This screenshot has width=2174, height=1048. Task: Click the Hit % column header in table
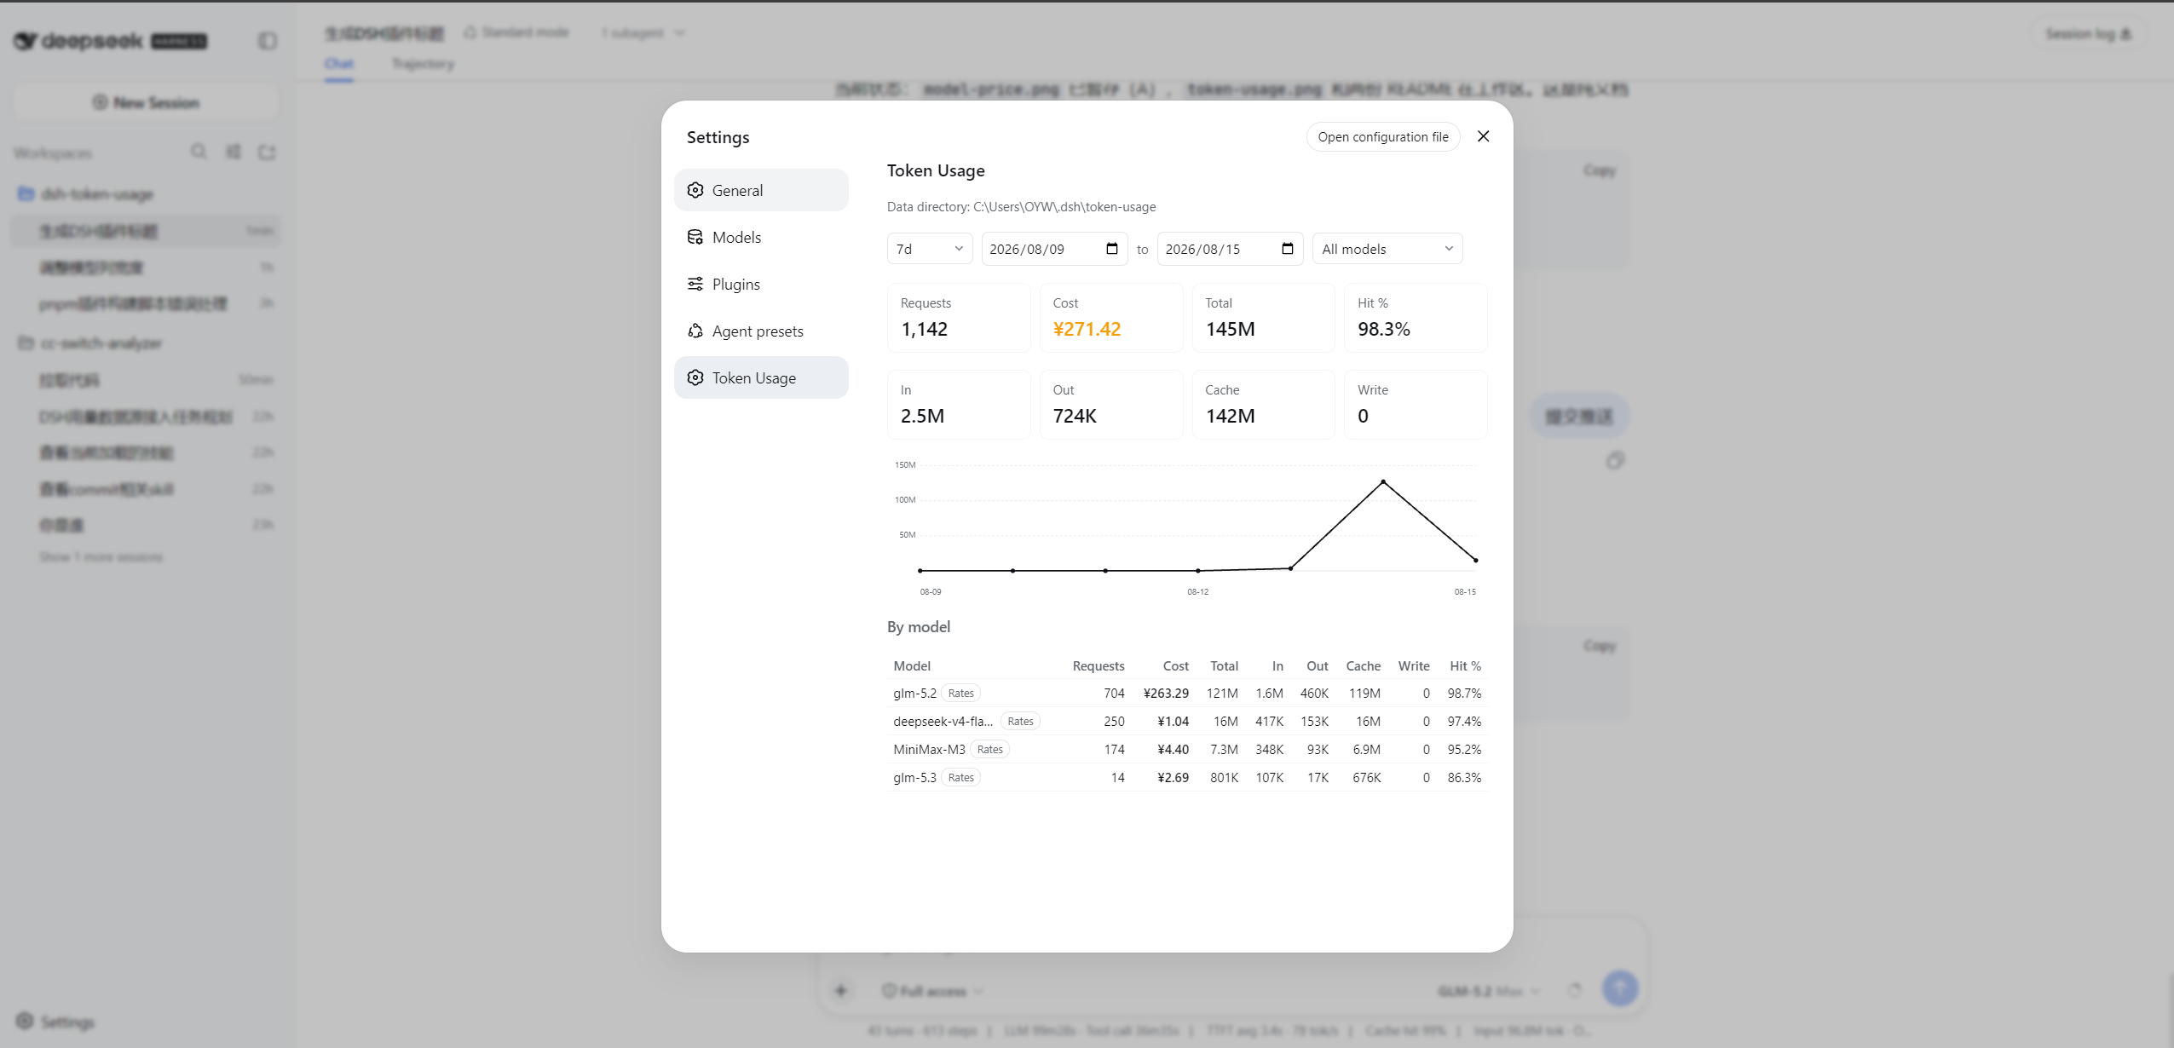(x=1466, y=666)
